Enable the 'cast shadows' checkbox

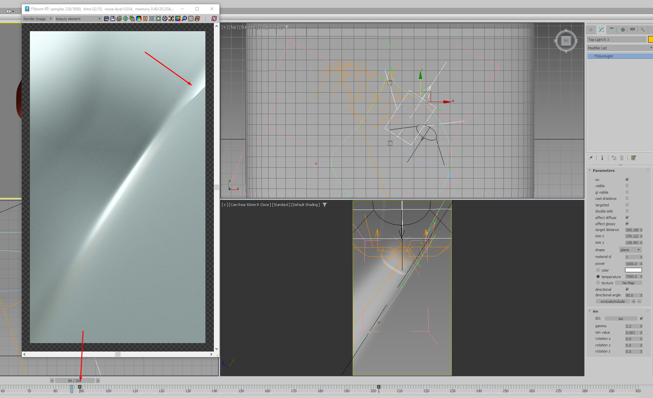click(627, 199)
